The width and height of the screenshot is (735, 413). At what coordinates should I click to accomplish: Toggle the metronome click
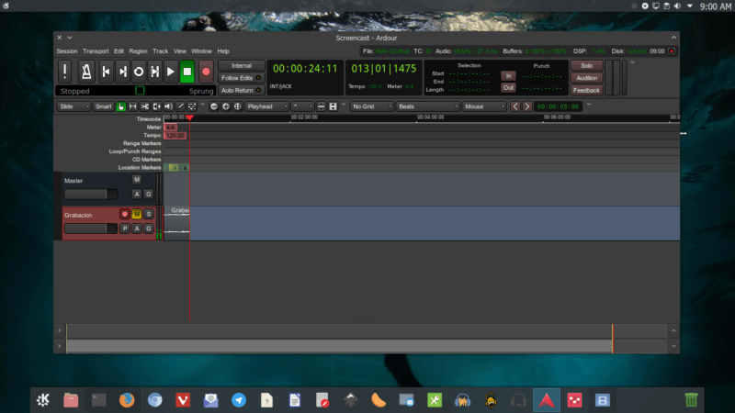[x=86, y=72]
